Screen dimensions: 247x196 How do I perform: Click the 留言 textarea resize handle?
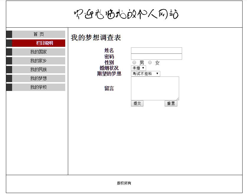click(x=178, y=99)
